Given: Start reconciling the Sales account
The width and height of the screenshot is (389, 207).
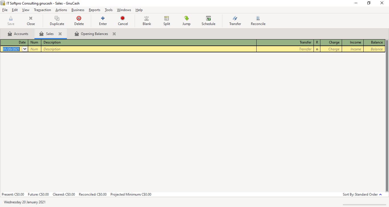Looking at the screenshot, I should tap(258, 20).
